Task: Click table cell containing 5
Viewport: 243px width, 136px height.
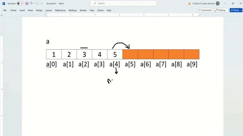Action: point(115,54)
